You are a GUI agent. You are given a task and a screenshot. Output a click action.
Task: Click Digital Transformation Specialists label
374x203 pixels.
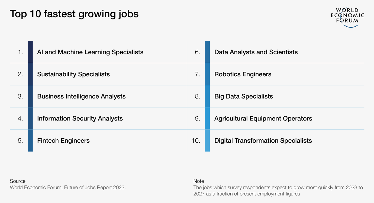(263, 140)
